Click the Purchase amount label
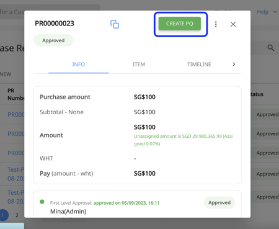 point(65,97)
